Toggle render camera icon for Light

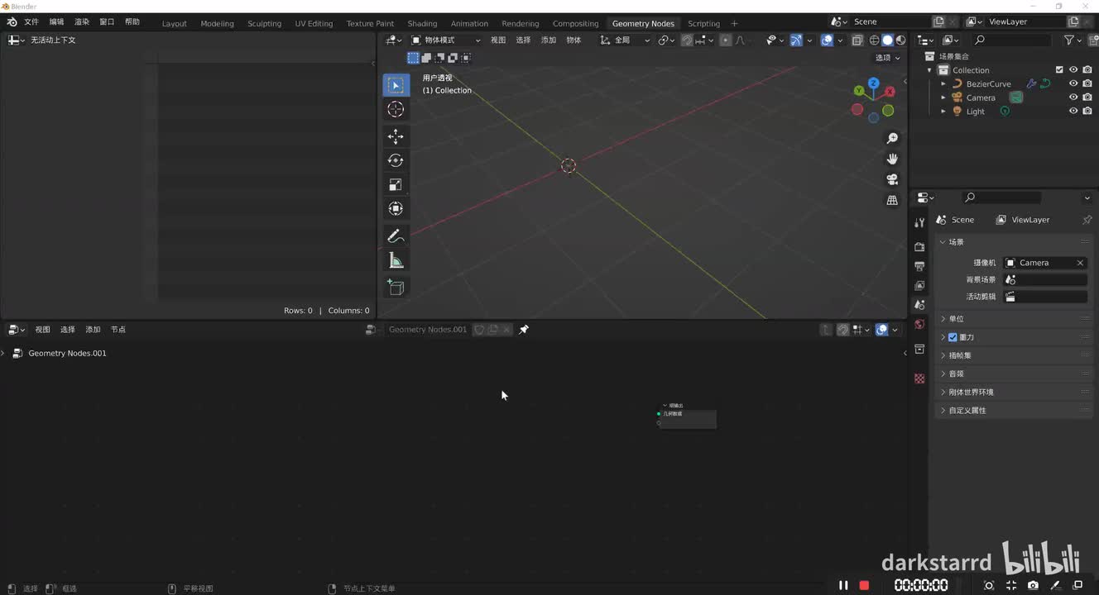(x=1087, y=111)
